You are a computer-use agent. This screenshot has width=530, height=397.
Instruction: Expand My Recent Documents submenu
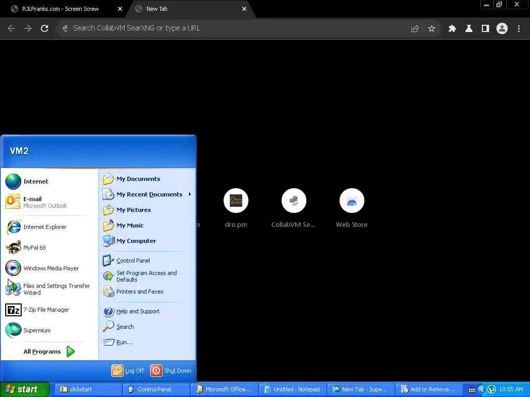click(x=147, y=194)
